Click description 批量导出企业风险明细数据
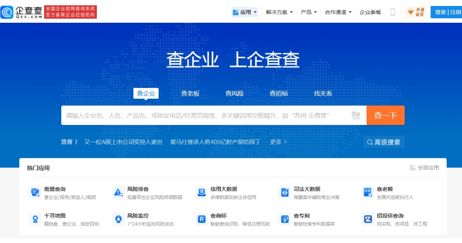Image resolution: width=462 pixels, height=243 pixels. [x=155, y=198]
